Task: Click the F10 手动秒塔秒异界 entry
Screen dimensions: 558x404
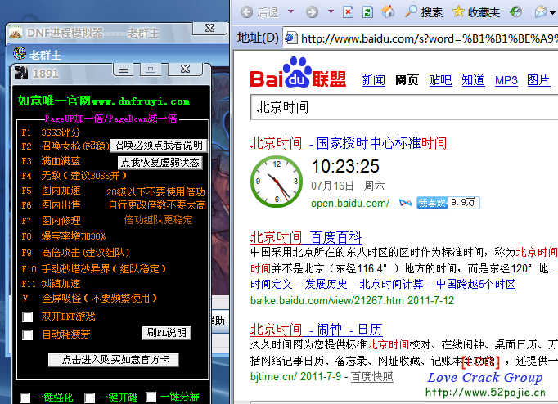Action: [x=93, y=268]
